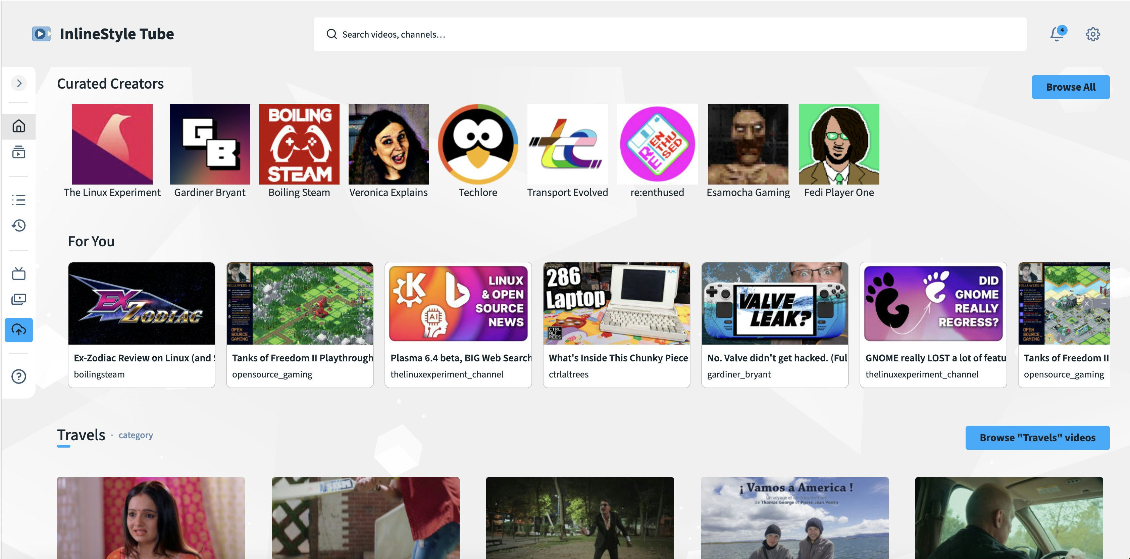The image size is (1130, 559).
Task: Expand the collapsed sidebar with the chevron
Action: click(19, 83)
